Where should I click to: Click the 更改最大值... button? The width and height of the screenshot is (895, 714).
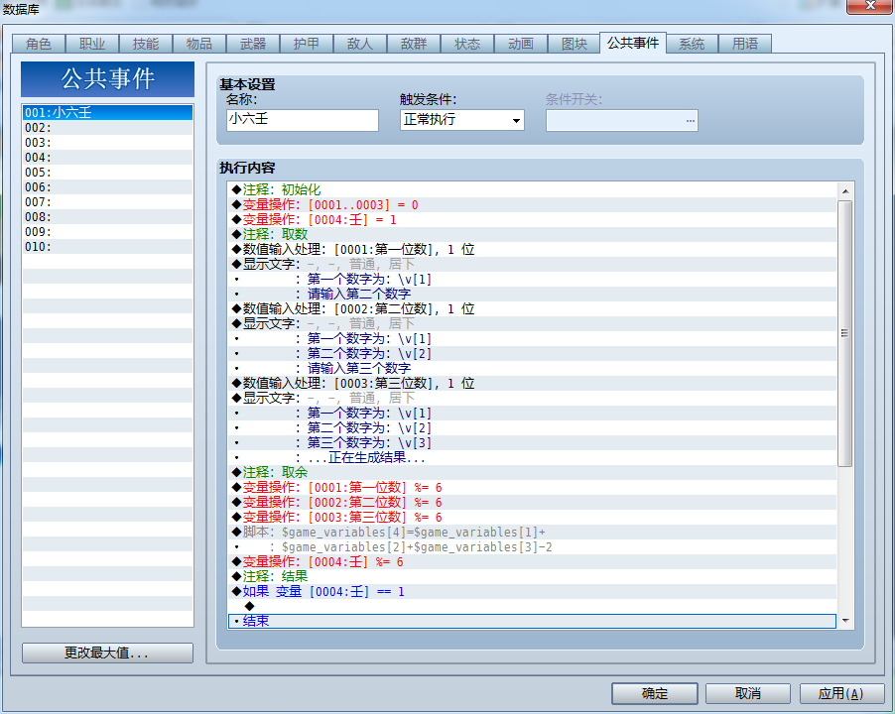coord(107,653)
